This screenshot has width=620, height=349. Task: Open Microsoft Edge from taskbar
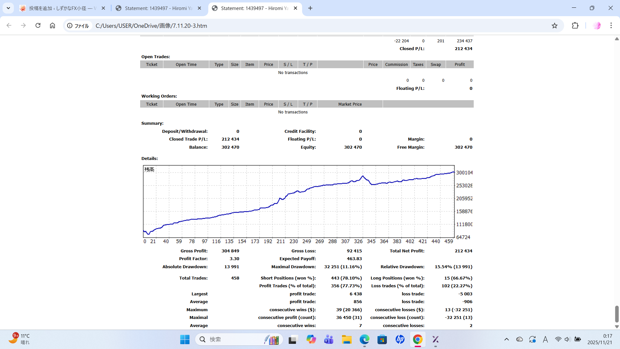point(364,339)
